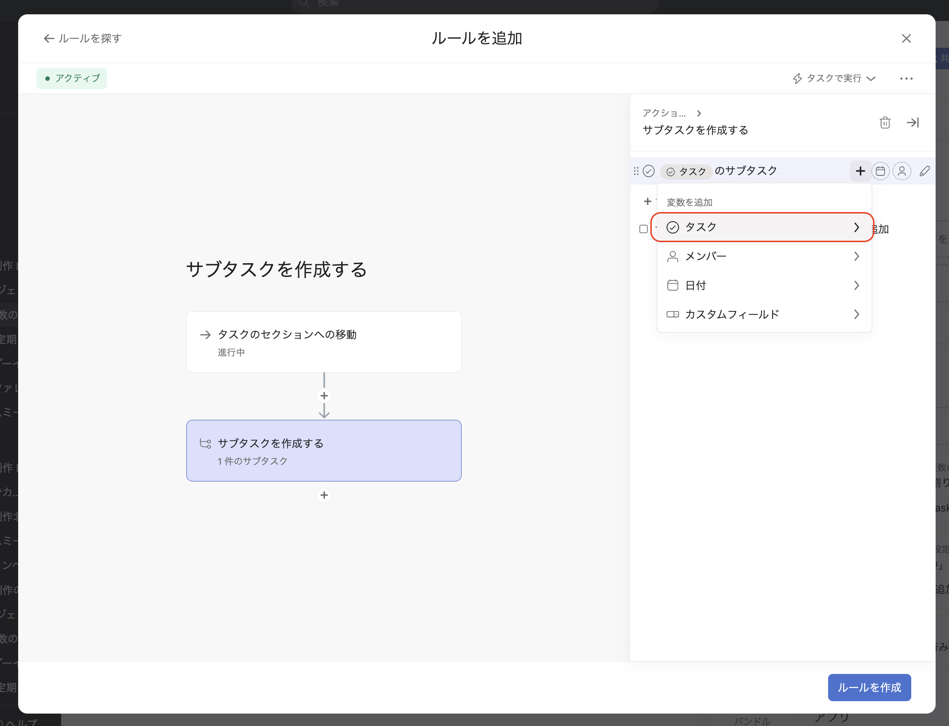Collapse the side panel with arrow-bar icon
949x726 pixels.
click(913, 123)
